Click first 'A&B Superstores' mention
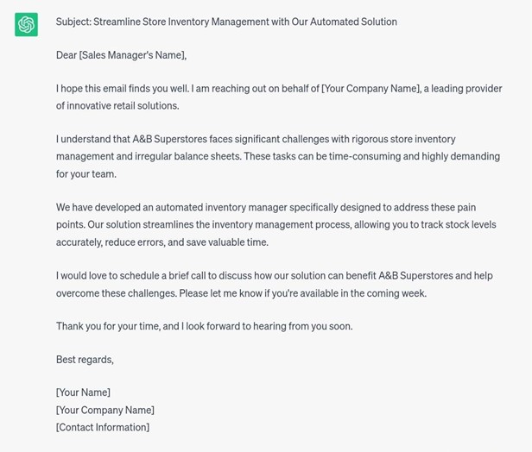This screenshot has width=532, height=452. click(169, 139)
